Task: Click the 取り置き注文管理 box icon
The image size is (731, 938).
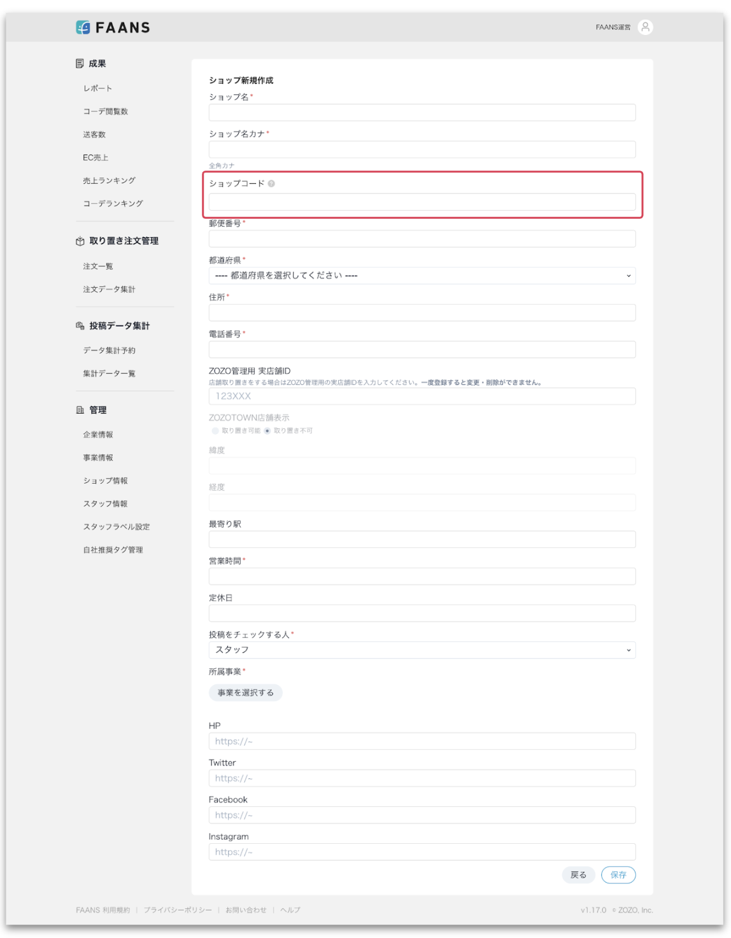Action: pos(80,241)
